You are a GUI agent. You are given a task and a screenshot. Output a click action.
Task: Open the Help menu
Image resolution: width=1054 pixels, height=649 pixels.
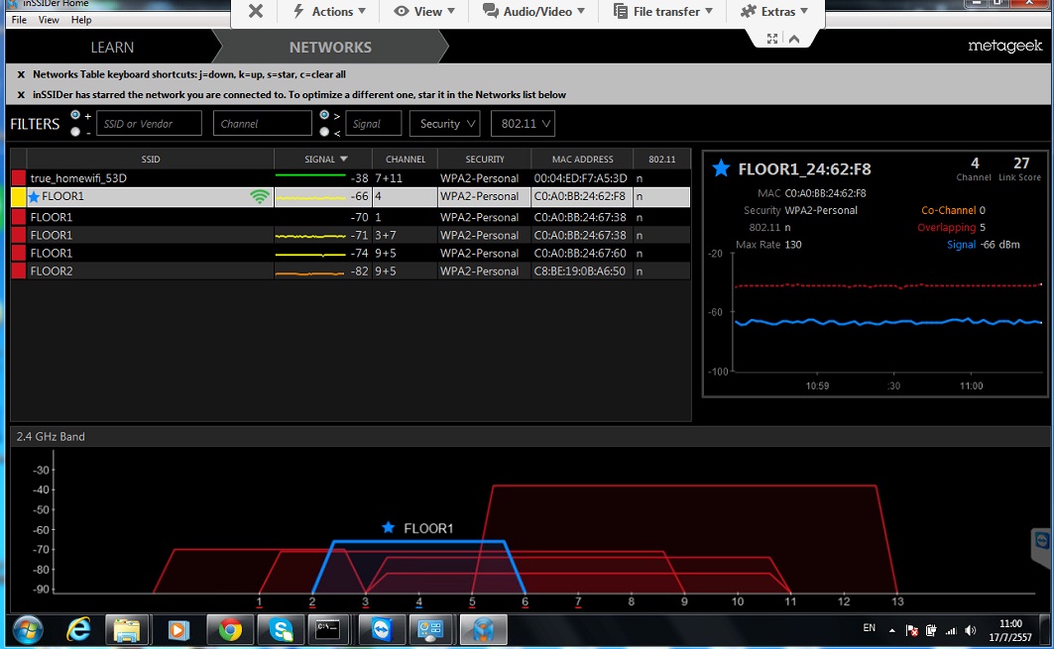click(81, 20)
